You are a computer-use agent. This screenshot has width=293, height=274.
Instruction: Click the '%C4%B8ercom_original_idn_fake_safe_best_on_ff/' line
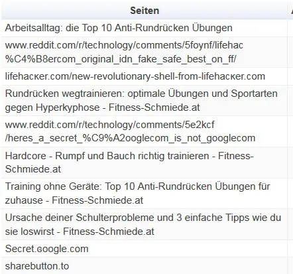(121, 59)
